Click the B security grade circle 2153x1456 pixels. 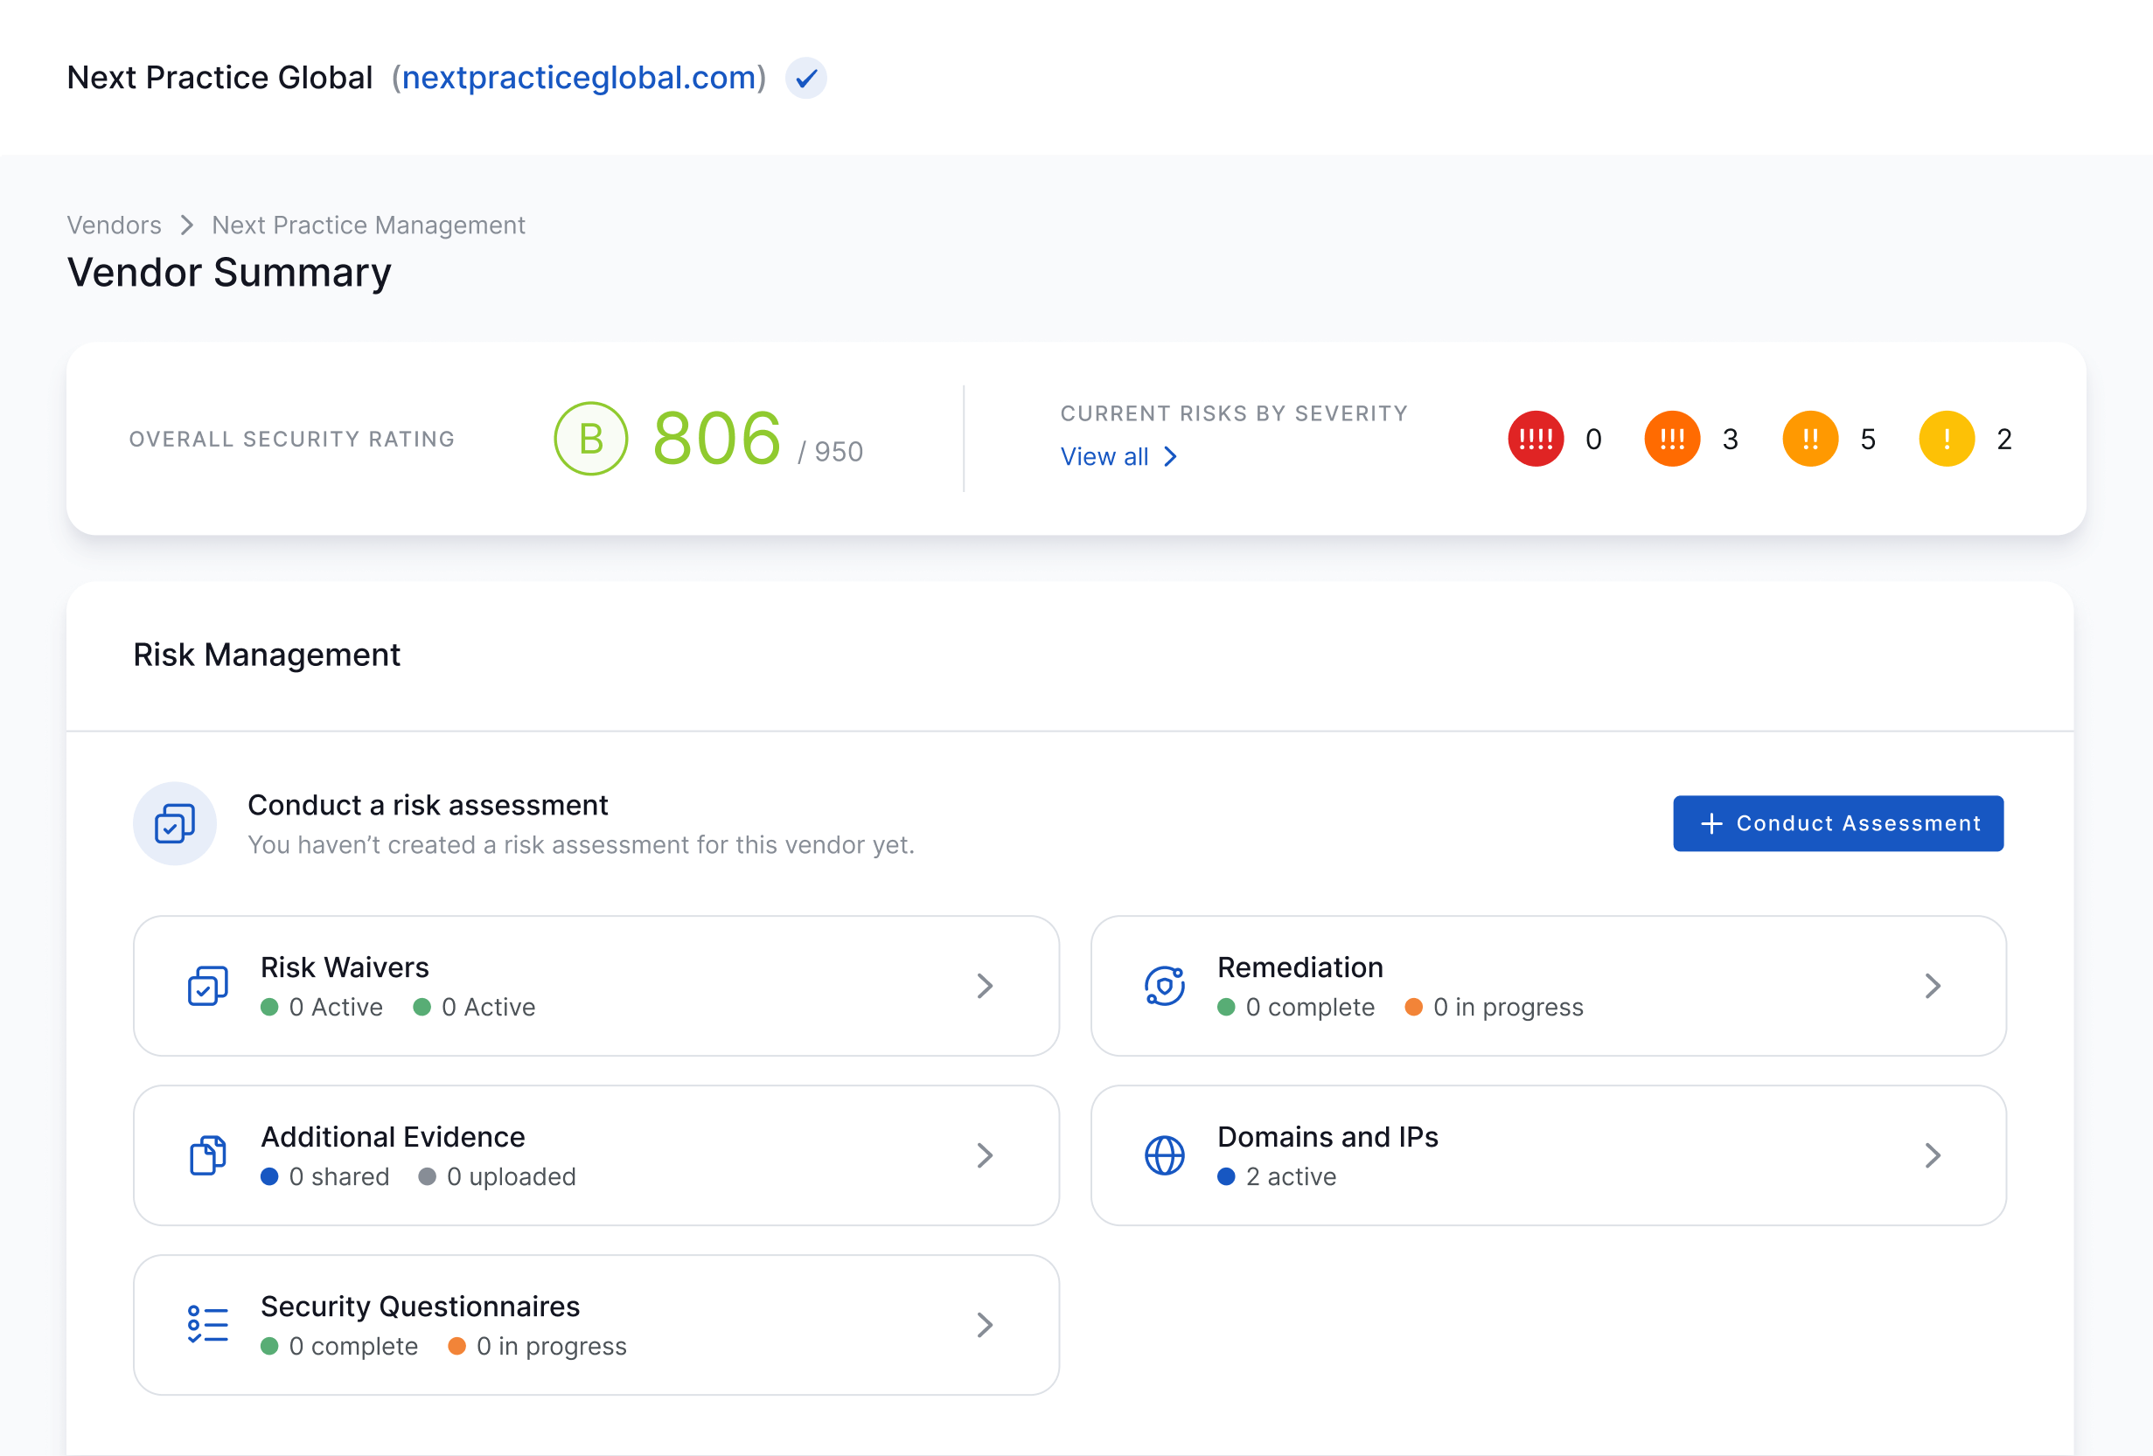(591, 439)
